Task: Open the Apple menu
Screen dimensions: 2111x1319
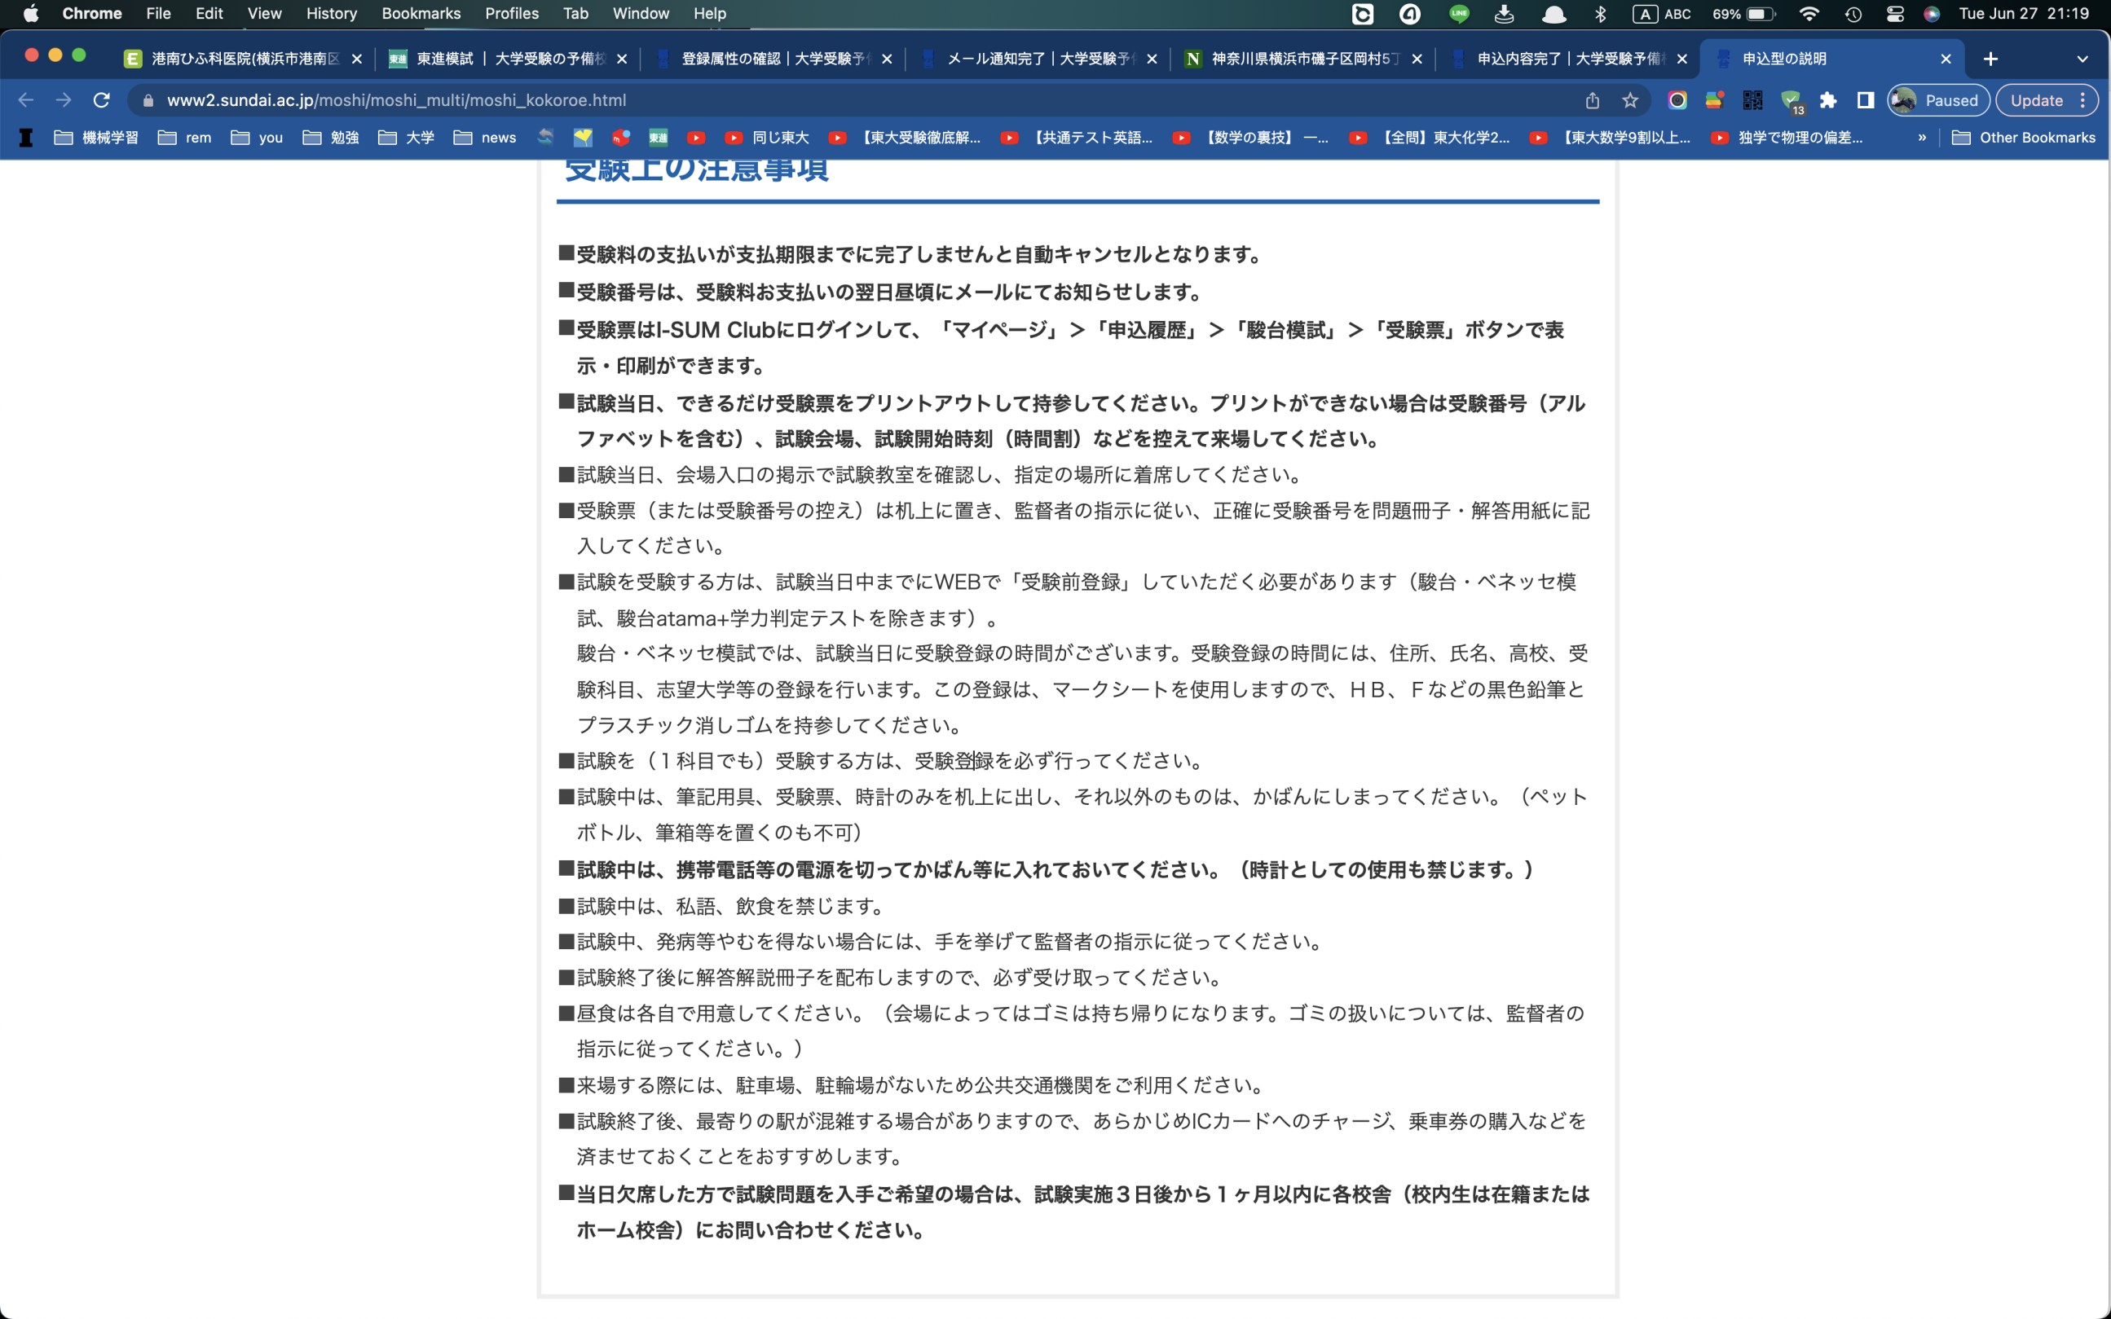Action: coord(30,13)
